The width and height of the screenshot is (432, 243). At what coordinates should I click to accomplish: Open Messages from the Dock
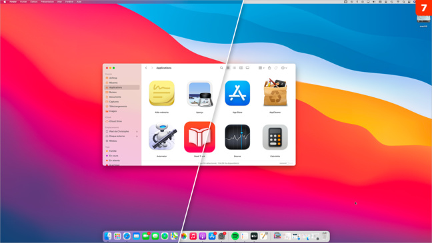[x=155, y=236]
